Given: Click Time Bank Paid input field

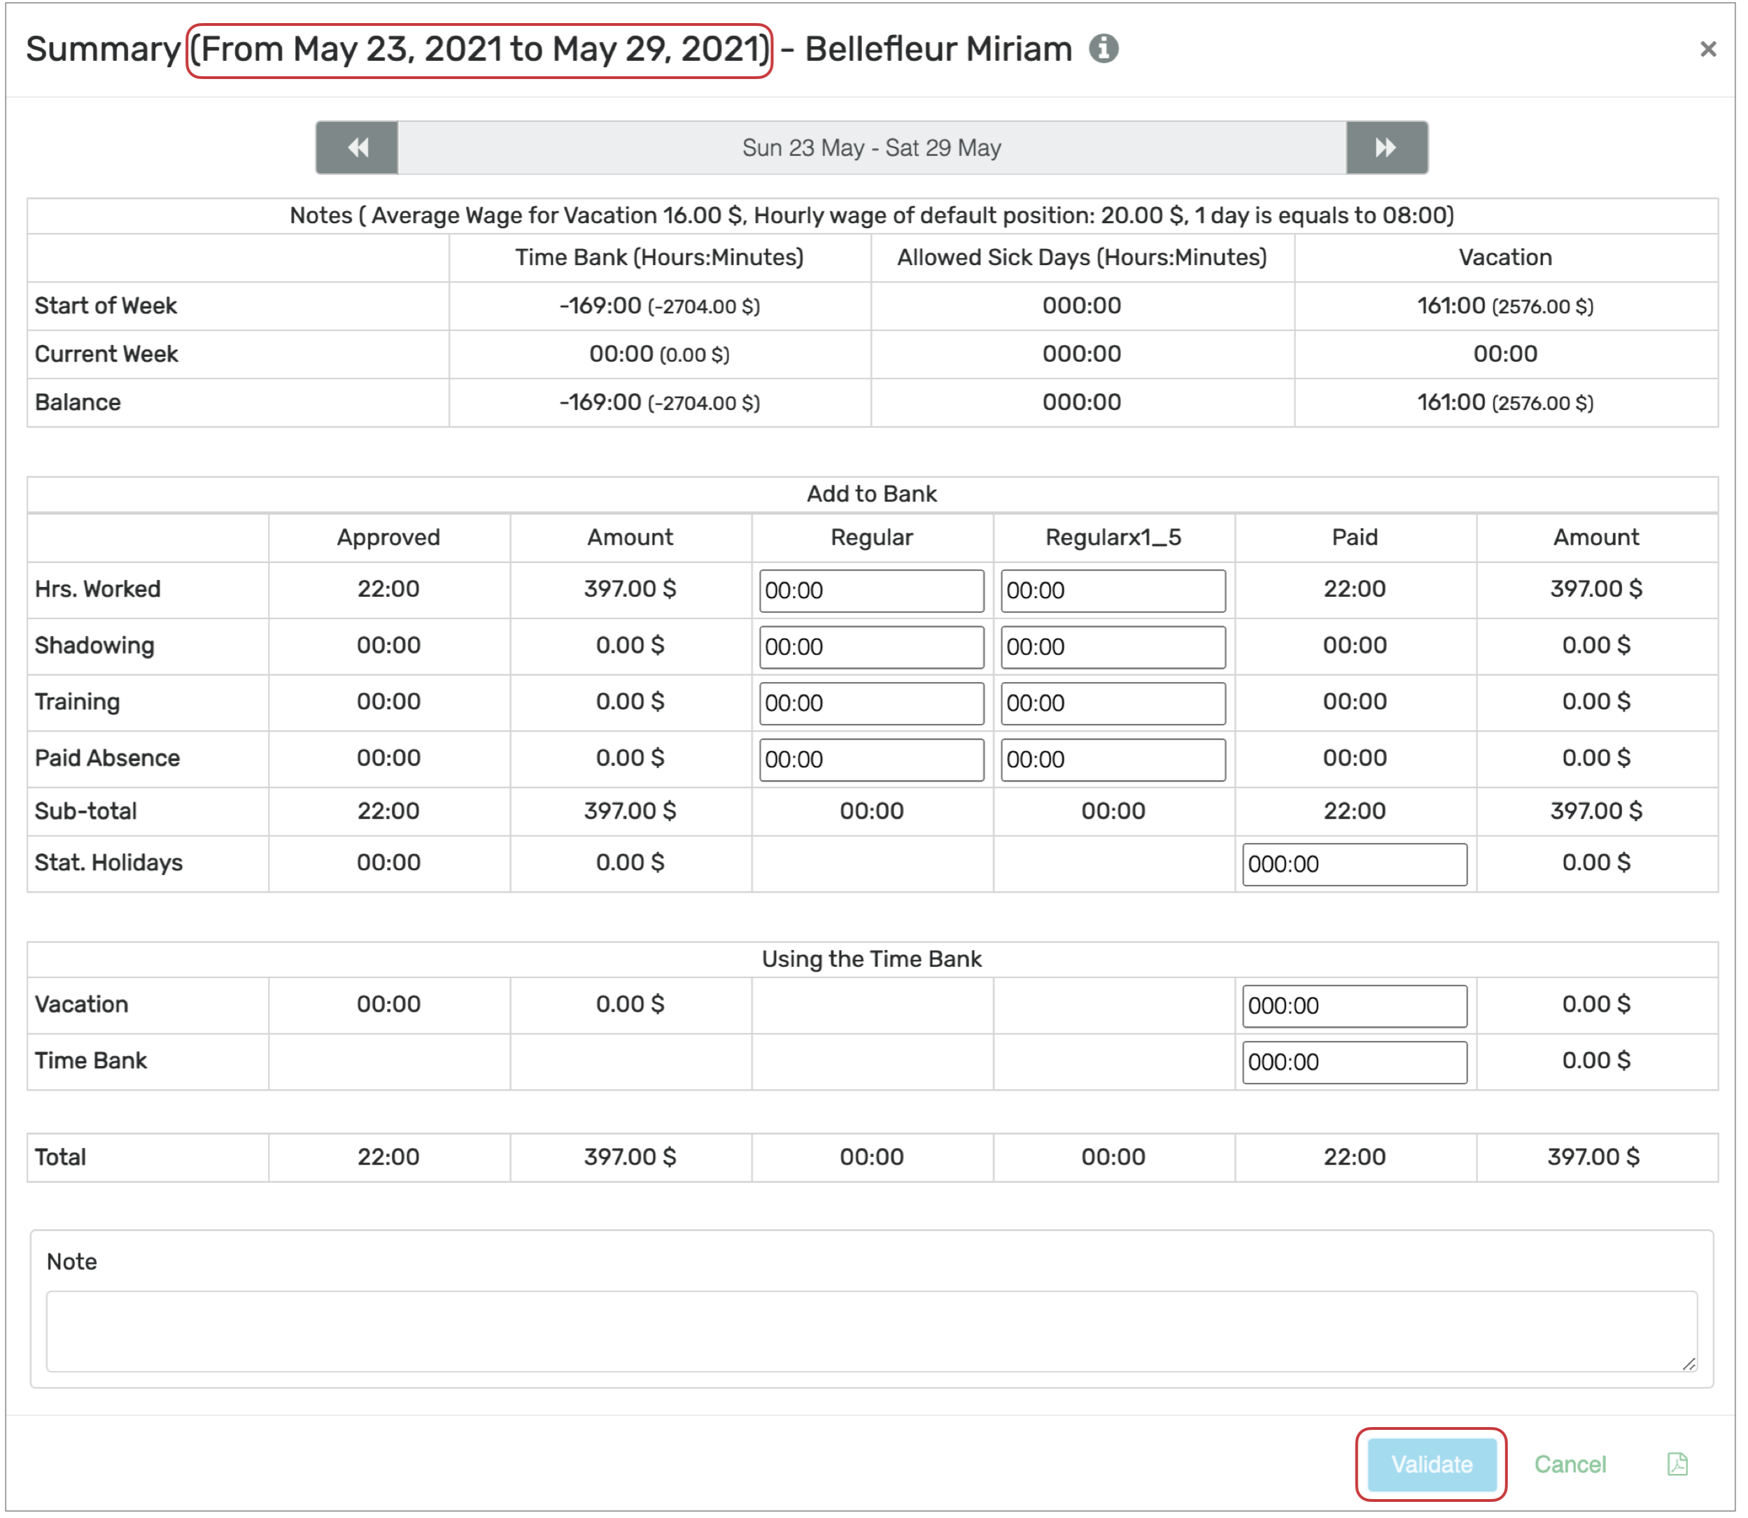Looking at the screenshot, I should click(1354, 1063).
